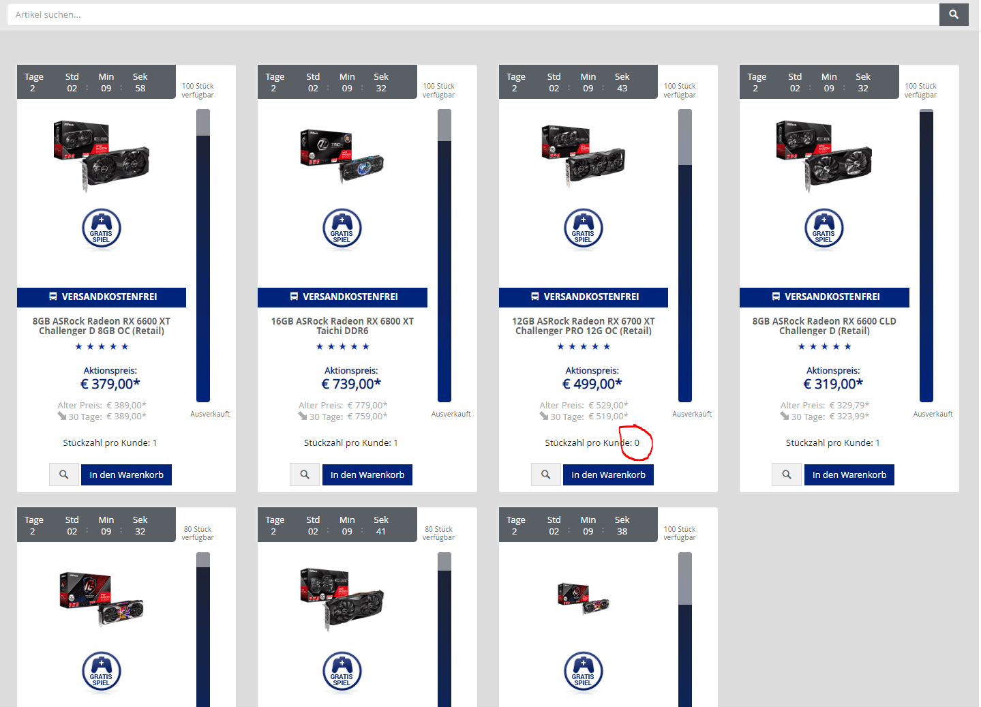Open quick view magnifier for RX 6600 CLD

coord(787,475)
